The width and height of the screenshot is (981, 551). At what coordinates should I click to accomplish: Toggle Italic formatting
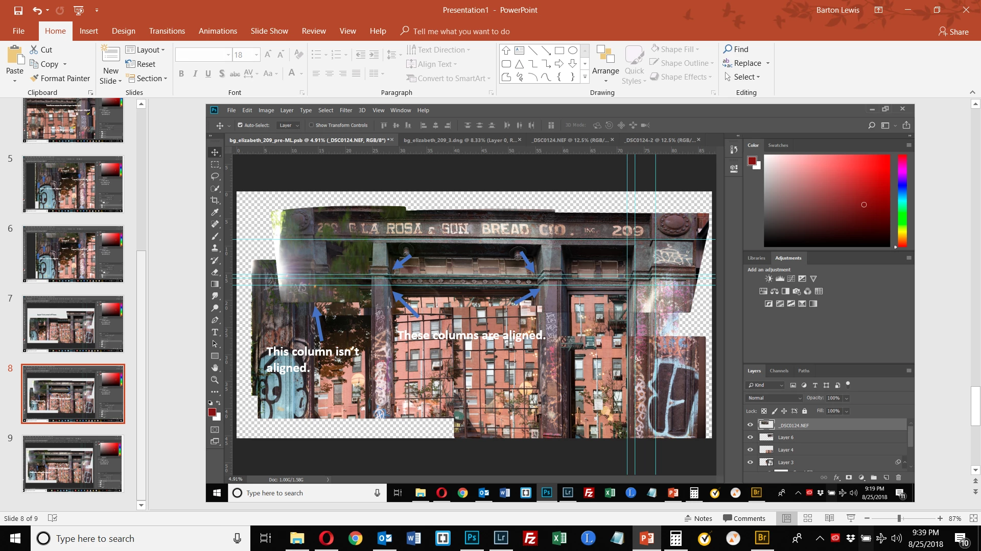195,73
